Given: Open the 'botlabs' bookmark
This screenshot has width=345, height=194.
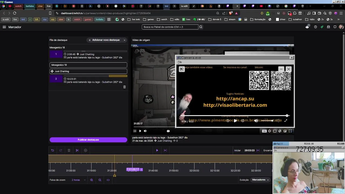Looking at the screenshot, I should pyautogui.click(x=99, y=19).
